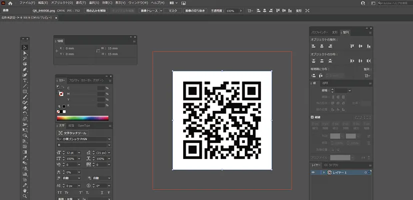Choose the Zoom magnifier tool
The height and width of the screenshot is (200, 413).
[25, 196]
